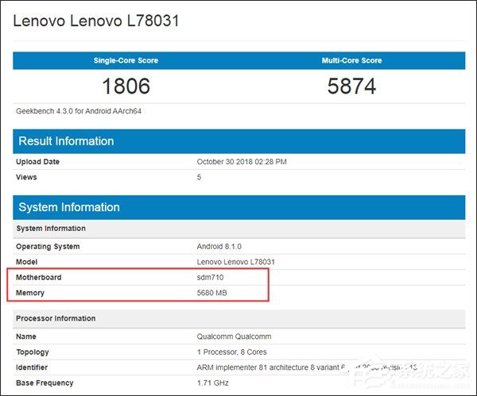Click the Name label
Image resolution: width=477 pixels, height=396 pixels.
click(26, 336)
